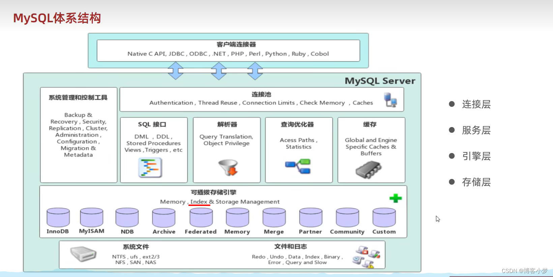Click the Native C API connector list text

pos(228,54)
